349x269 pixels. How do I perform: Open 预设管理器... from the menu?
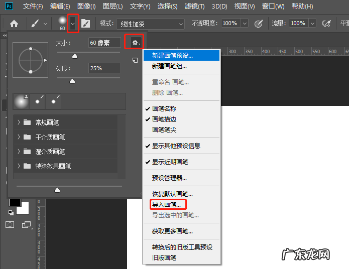click(181, 178)
